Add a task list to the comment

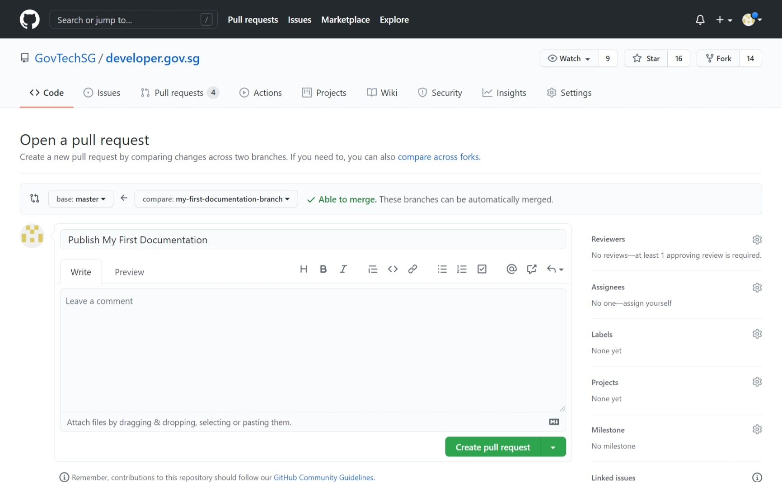pyautogui.click(x=482, y=269)
